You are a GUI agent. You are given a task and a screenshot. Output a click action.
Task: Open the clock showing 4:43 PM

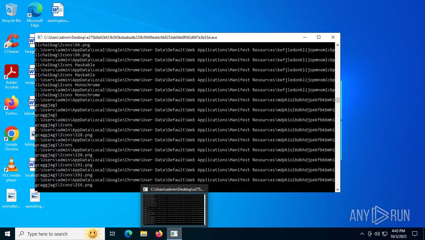pos(398,234)
